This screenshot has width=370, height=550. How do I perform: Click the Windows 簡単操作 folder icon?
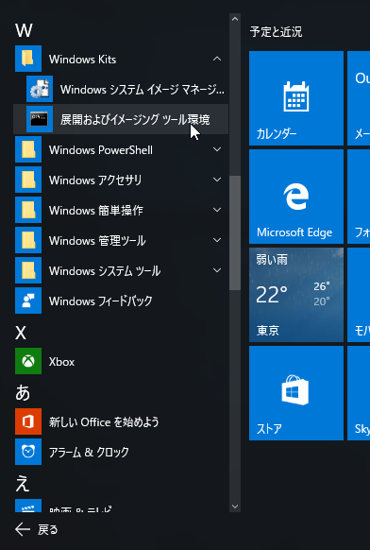[x=28, y=210]
